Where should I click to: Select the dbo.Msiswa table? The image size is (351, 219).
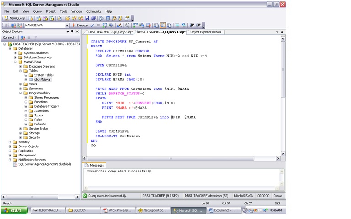pyautogui.click(x=43, y=79)
